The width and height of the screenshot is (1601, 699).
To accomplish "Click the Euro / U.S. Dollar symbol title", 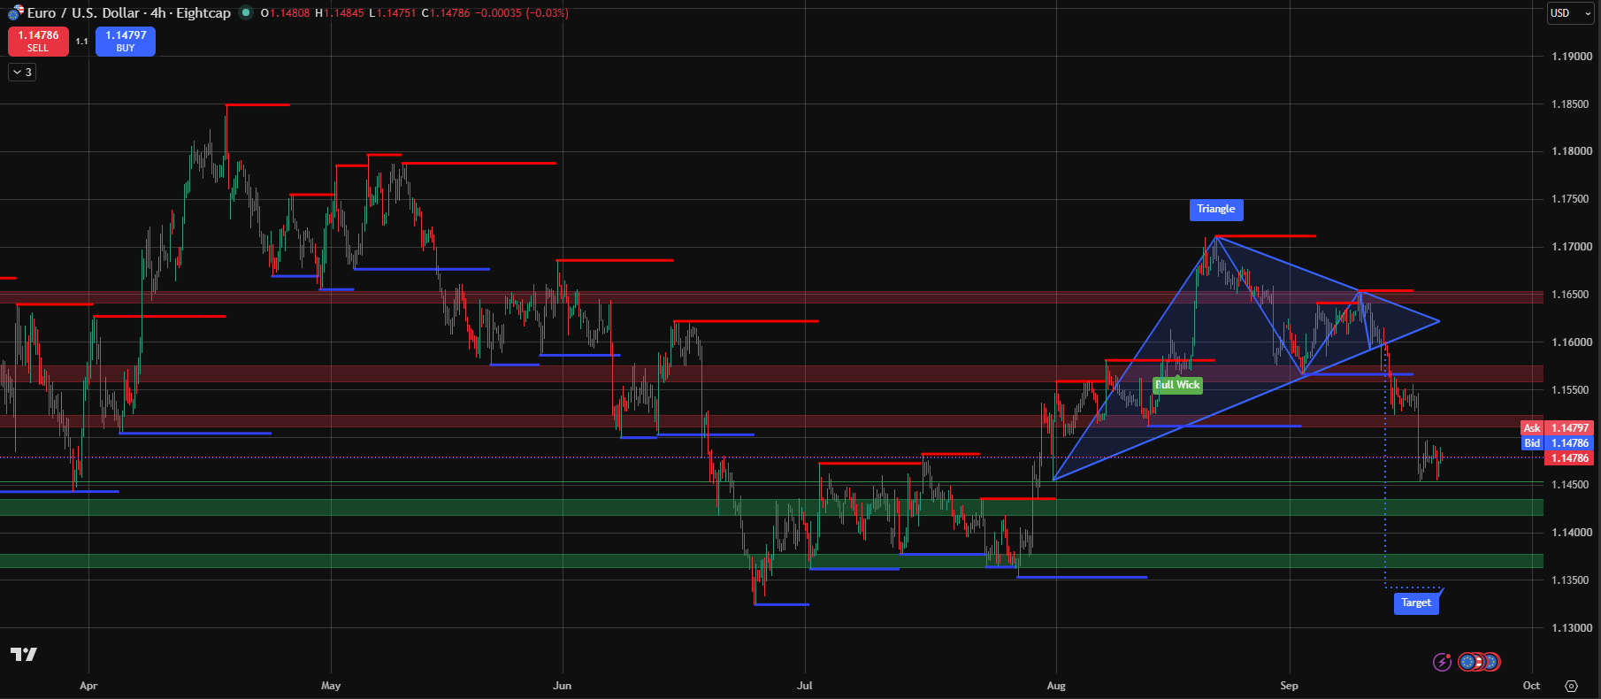I will (x=85, y=13).
